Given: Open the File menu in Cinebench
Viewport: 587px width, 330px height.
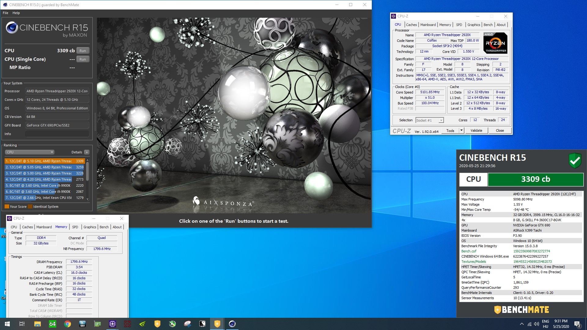Looking at the screenshot, I should (6, 13).
